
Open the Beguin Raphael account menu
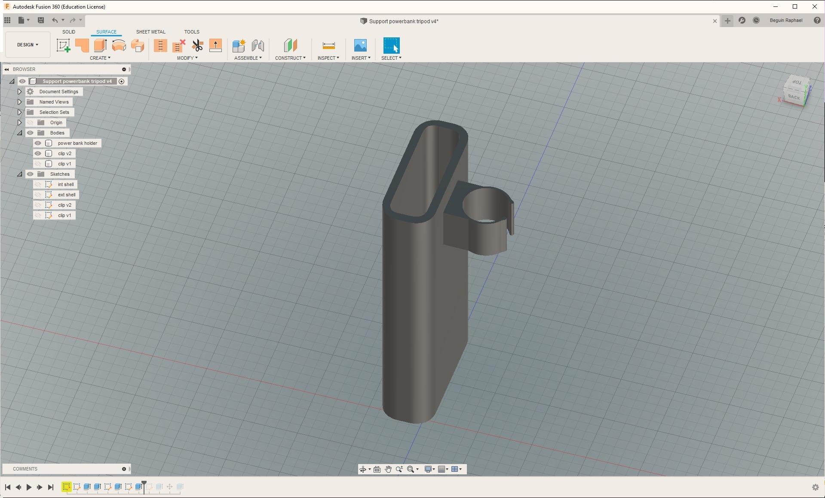(x=785, y=20)
